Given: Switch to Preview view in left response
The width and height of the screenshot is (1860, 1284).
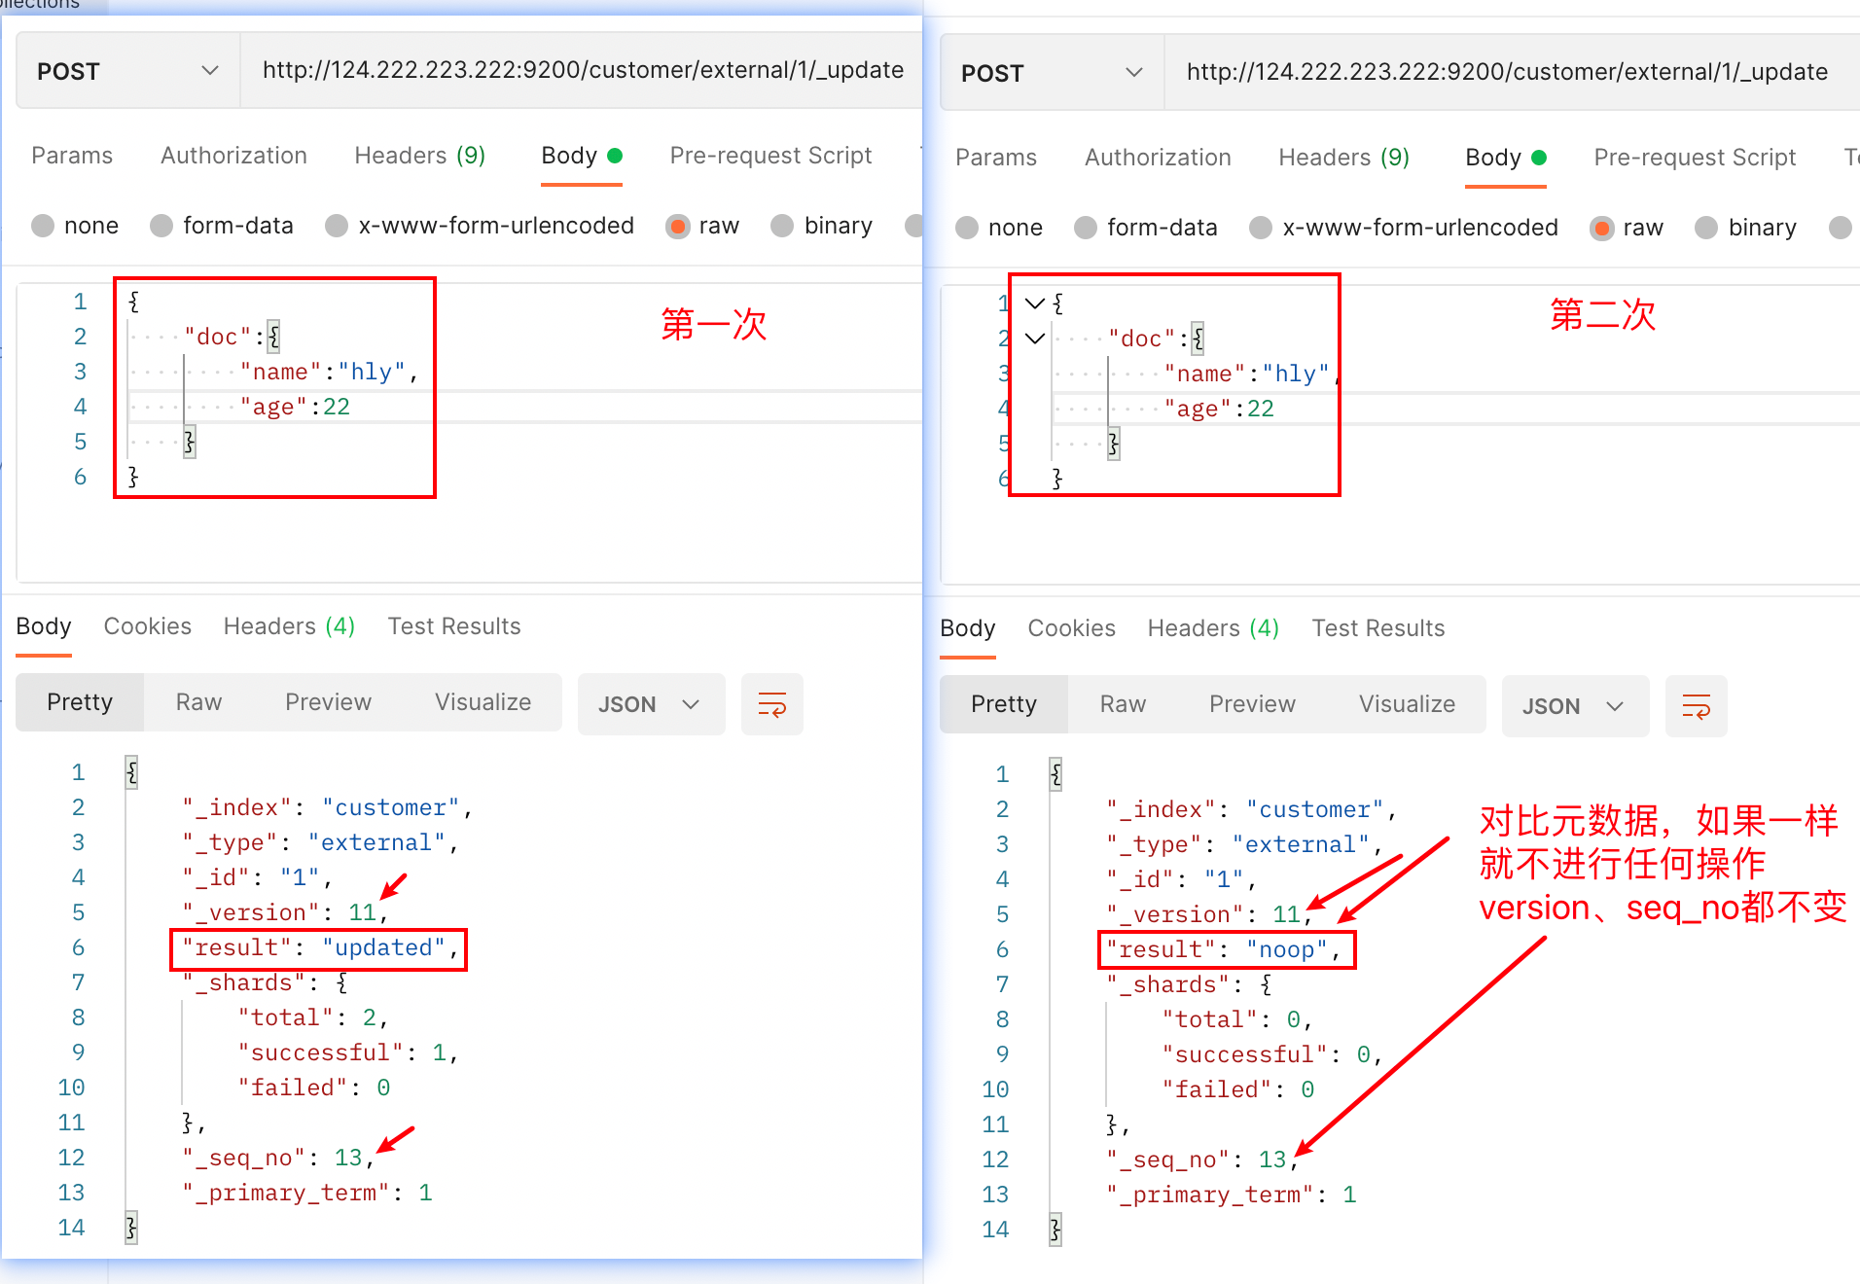Looking at the screenshot, I should [328, 701].
